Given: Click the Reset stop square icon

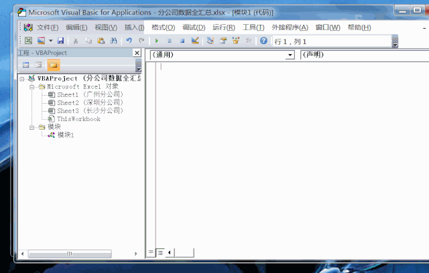Looking at the screenshot, I should coord(182,41).
